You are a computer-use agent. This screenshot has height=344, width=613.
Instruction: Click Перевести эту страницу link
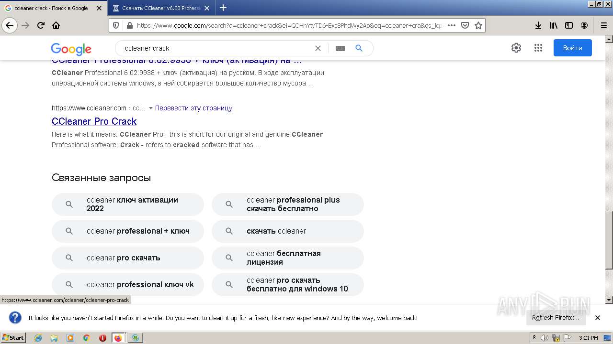(x=193, y=108)
